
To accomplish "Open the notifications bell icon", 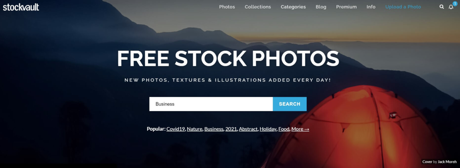I will [x=451, y=7].
